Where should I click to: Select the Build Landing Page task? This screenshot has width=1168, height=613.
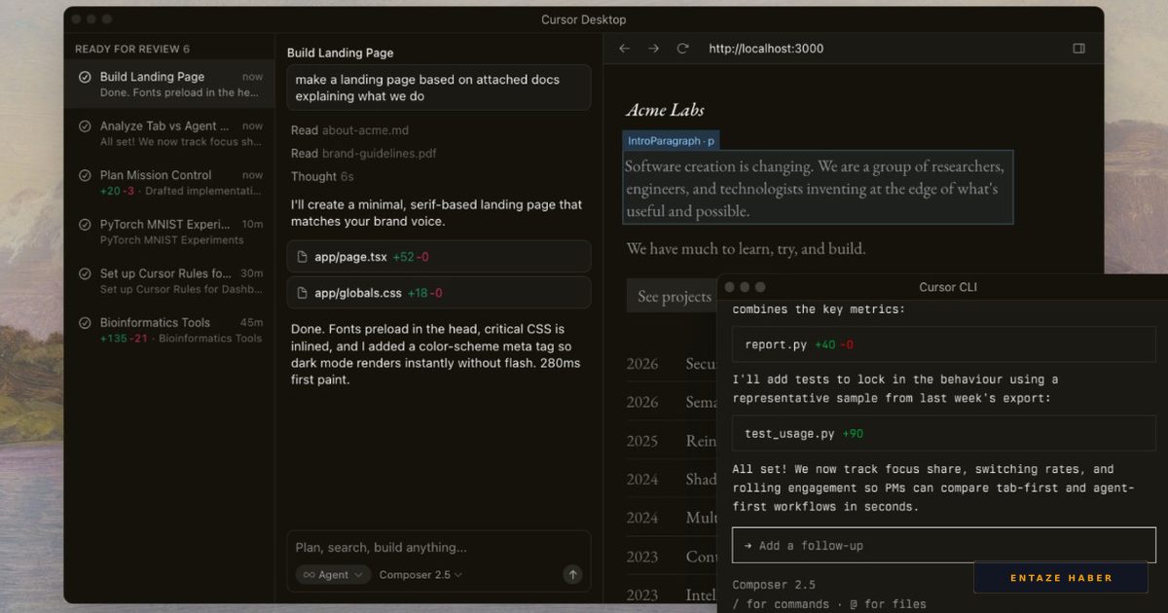point(170,84)
